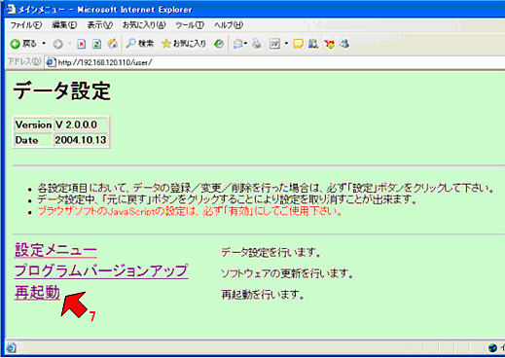Click the text 再起動を行います。

[x=263, y=295]
